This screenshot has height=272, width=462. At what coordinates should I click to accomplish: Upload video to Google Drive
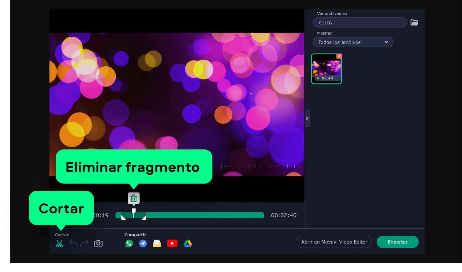188,243
